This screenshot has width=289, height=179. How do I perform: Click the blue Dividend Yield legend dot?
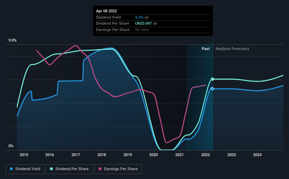click(x=11, y=169)
